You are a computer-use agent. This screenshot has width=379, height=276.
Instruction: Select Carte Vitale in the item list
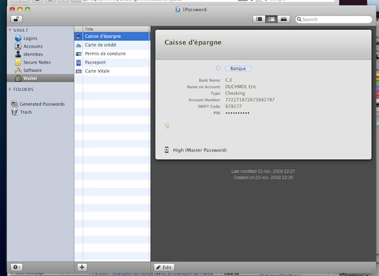(x=112, y=71)
